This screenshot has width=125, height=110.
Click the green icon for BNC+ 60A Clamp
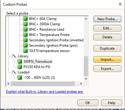tap(26, 19)
